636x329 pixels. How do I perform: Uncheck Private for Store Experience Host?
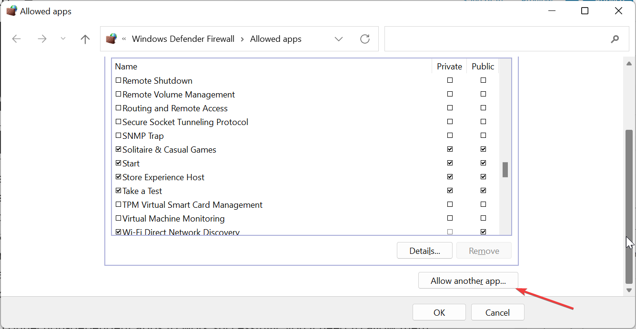450,177
